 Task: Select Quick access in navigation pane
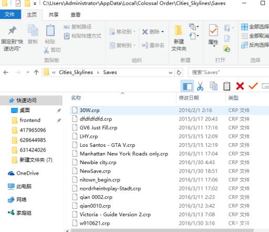32,100
